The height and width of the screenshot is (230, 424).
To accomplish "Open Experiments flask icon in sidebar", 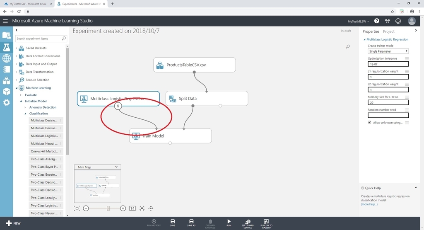I will 7,47.
